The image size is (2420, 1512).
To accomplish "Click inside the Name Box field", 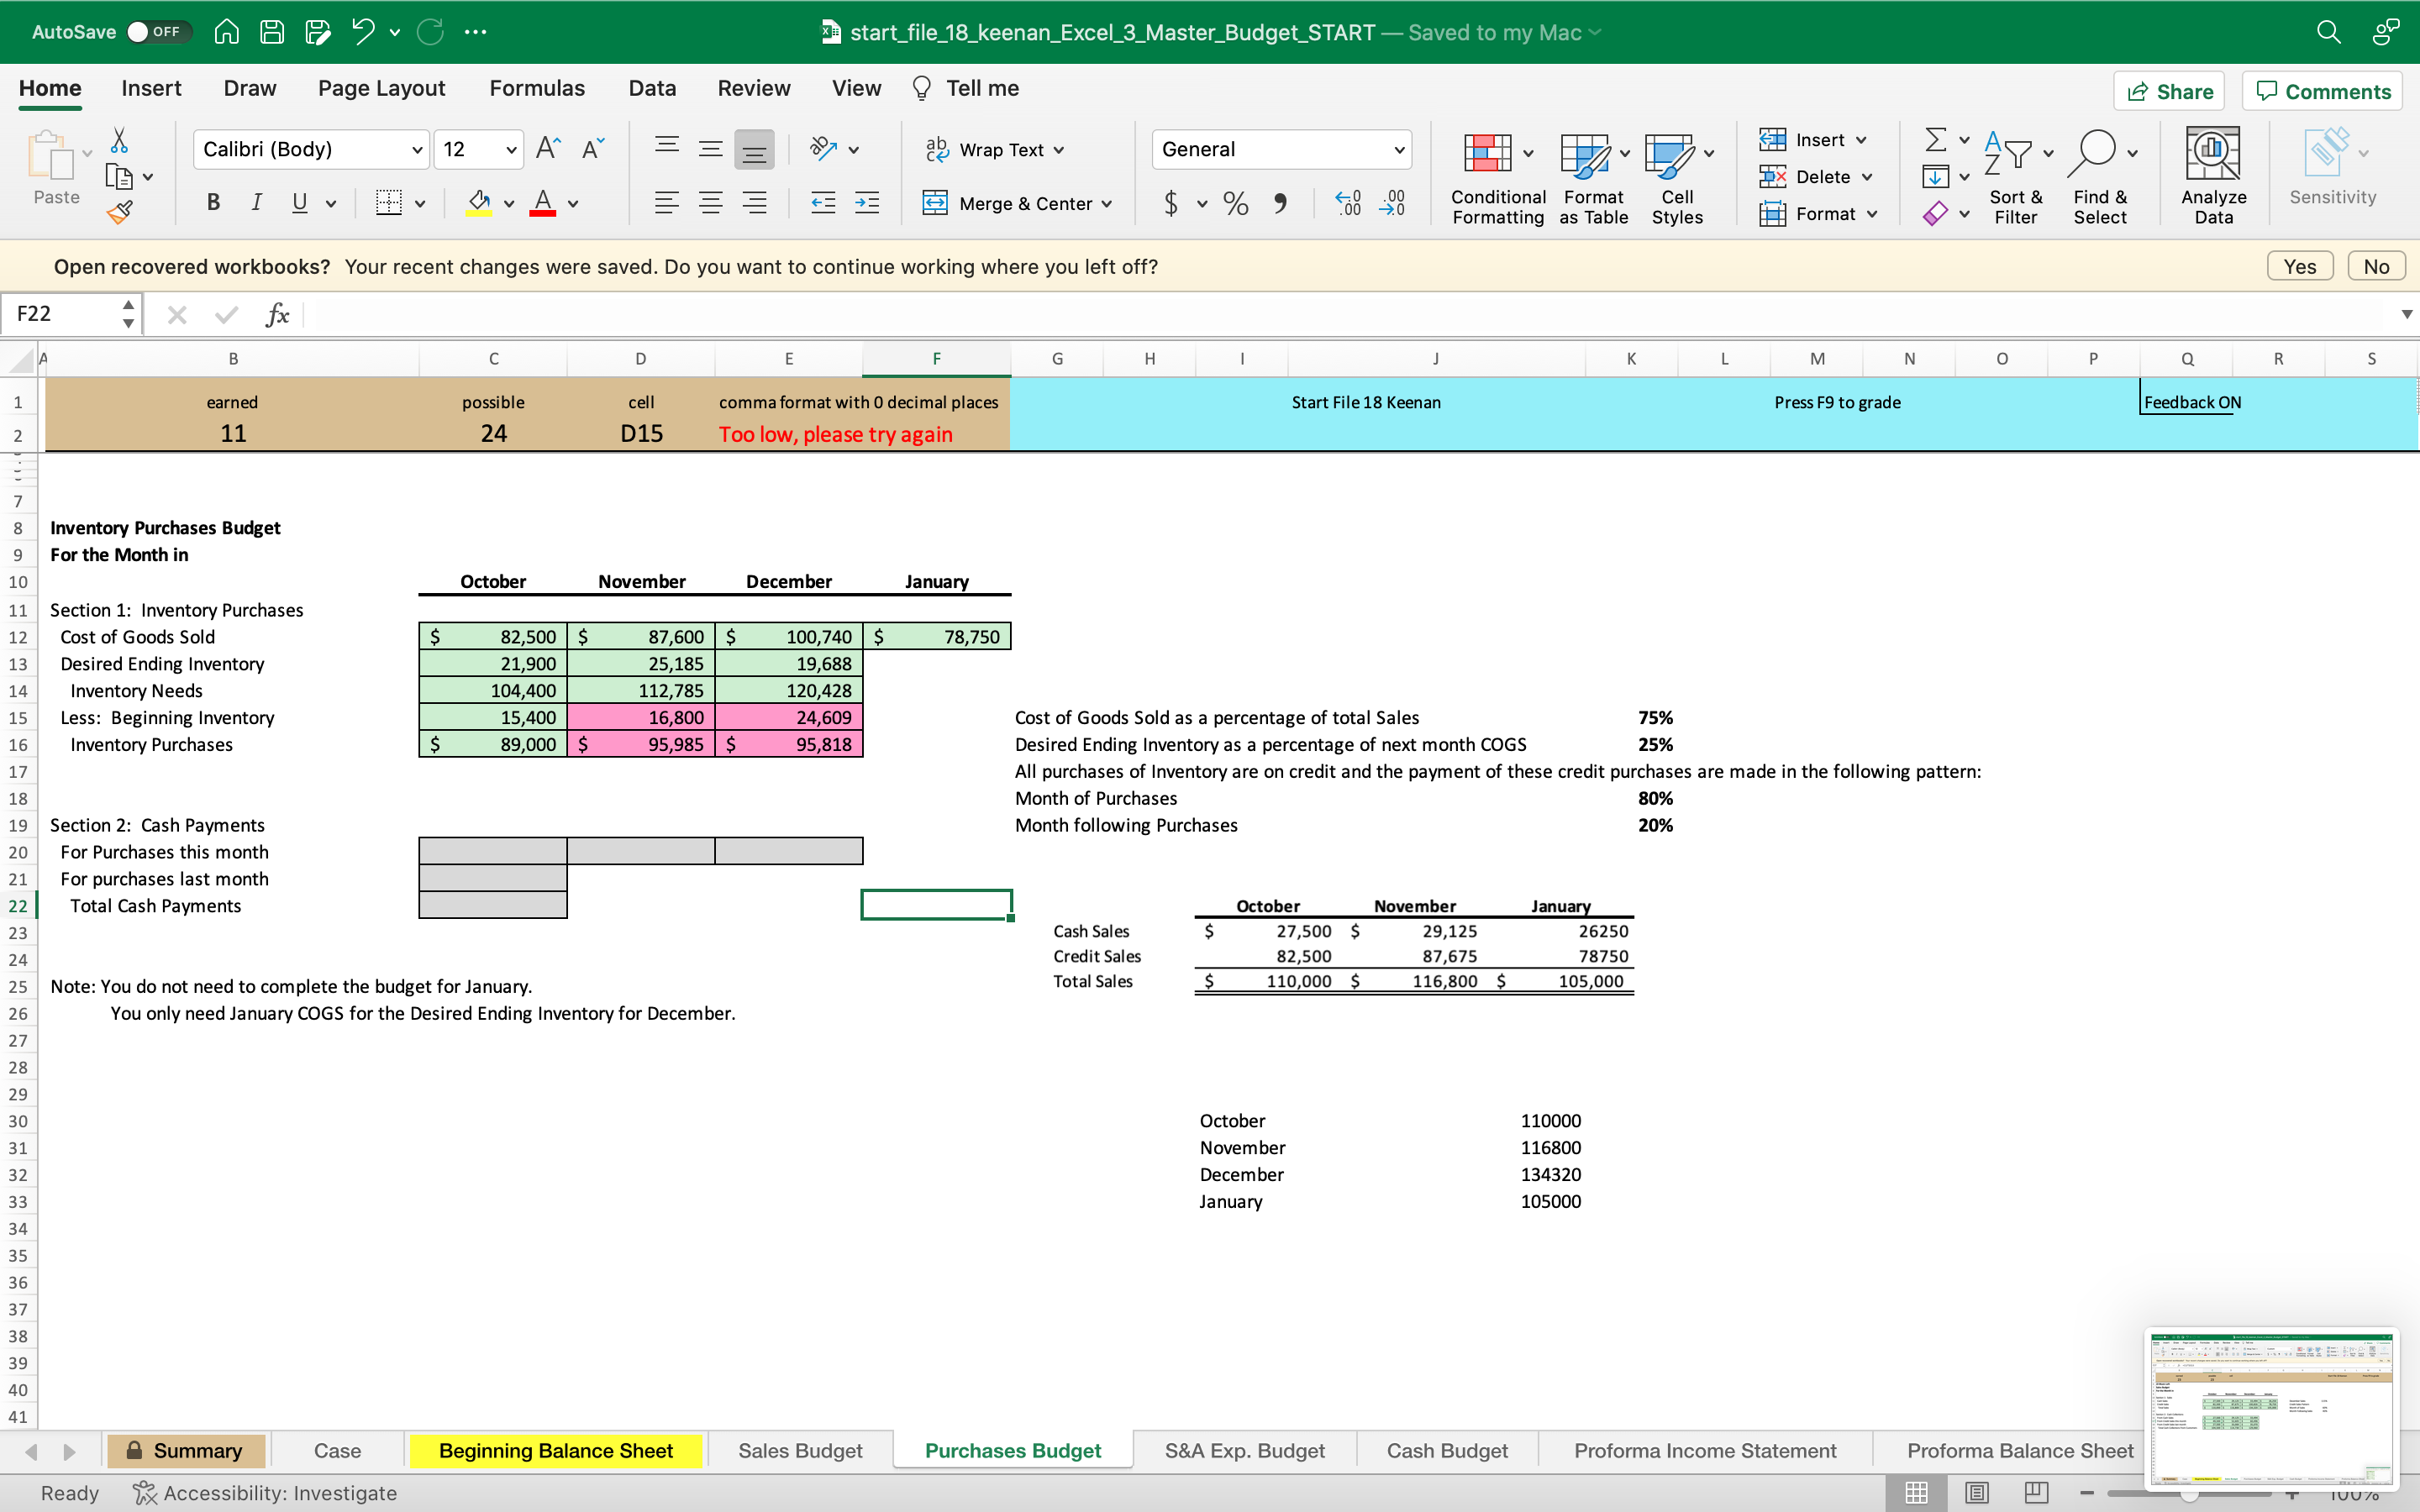I will pos(60,313).
